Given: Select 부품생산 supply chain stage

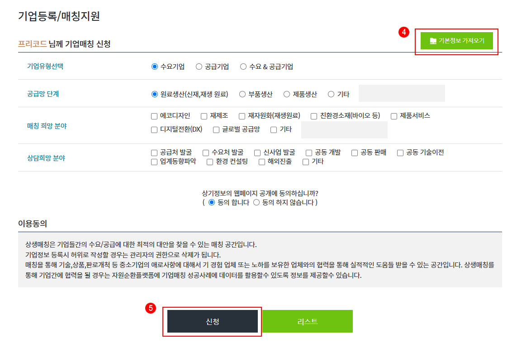Looking at the screenshot, I should 242,94.
